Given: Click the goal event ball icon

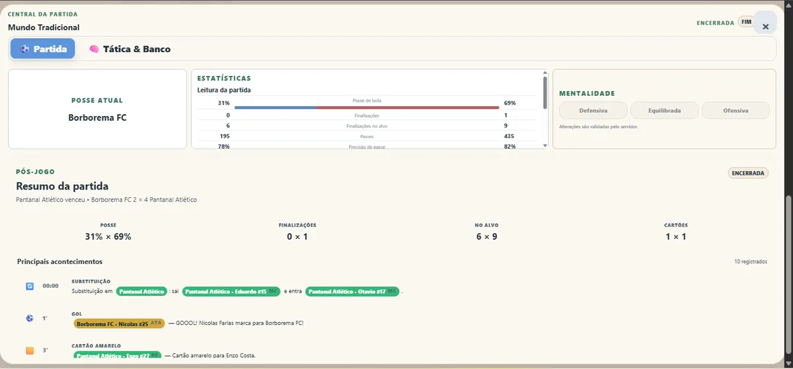Looking at the screenshot, I should pos(29,318).
